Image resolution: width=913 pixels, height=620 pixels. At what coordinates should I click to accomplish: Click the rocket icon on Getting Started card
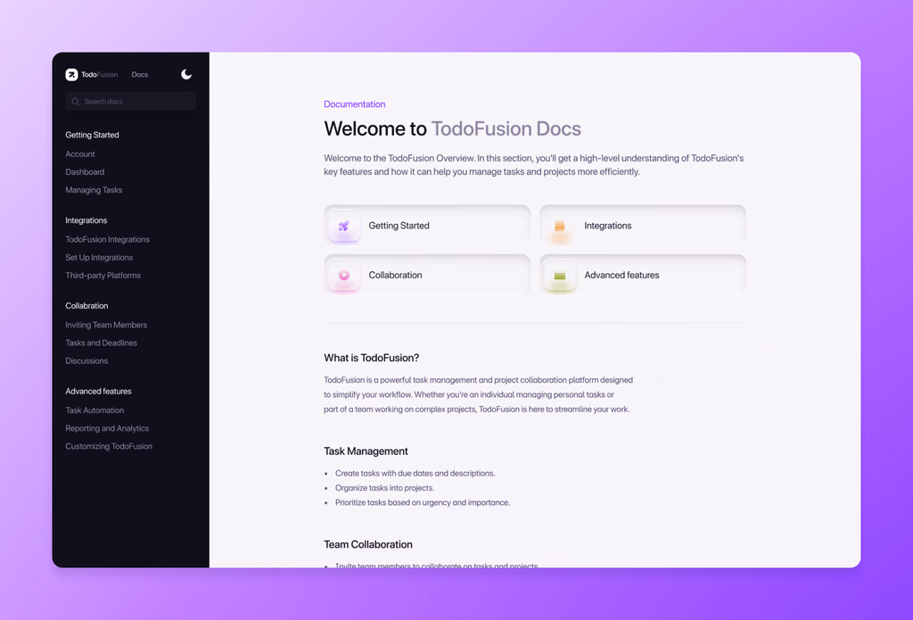(344, 226)
